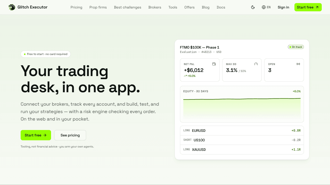Click the See pricing button
The image size is (330, 185).
coord(70,135)
